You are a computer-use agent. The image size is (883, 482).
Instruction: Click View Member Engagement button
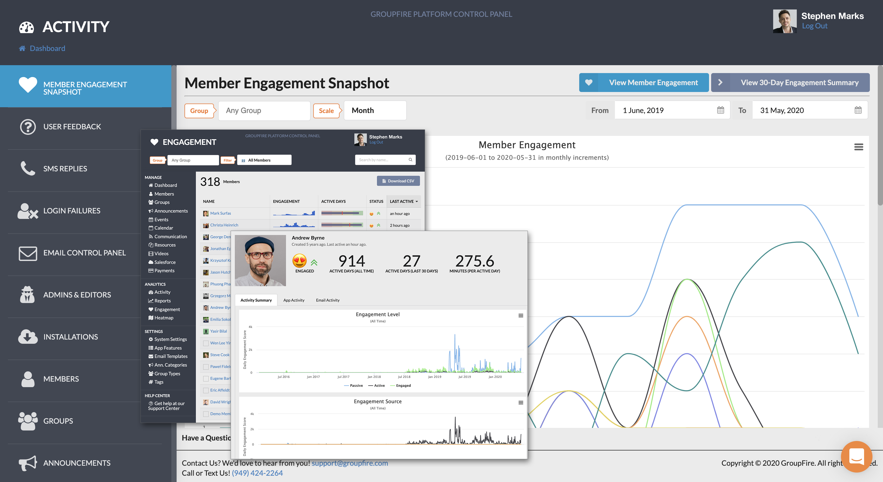tap(644, 83)
